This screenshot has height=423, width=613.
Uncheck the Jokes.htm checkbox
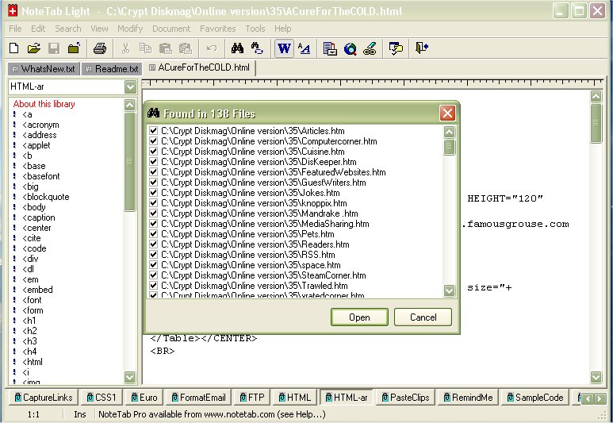tap(153, 193)
